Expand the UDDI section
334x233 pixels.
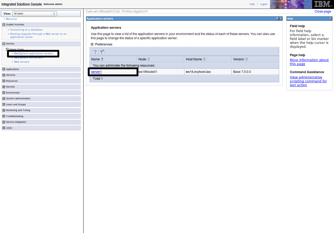pos(4,128)
